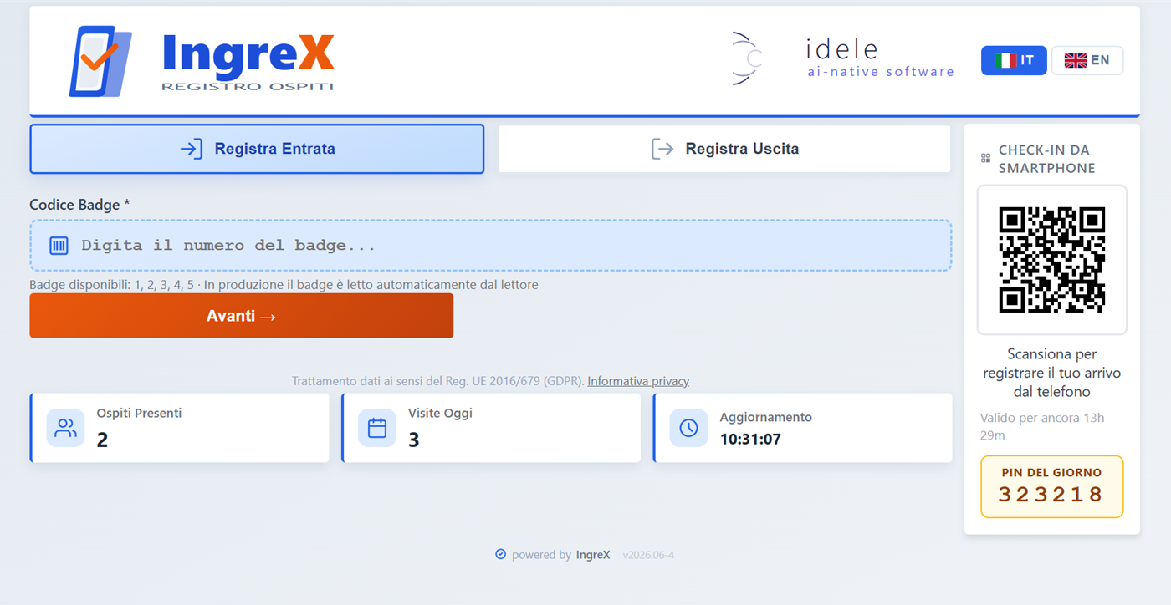This screenshot has width=1171, height=605.
Task: Click the 'ai-native software' tagline
Action: 881,72
